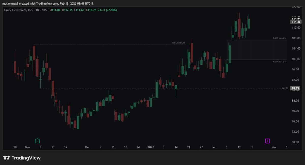Click the 28 date axis label
The image size is (305, 165).
coord(15,147)
